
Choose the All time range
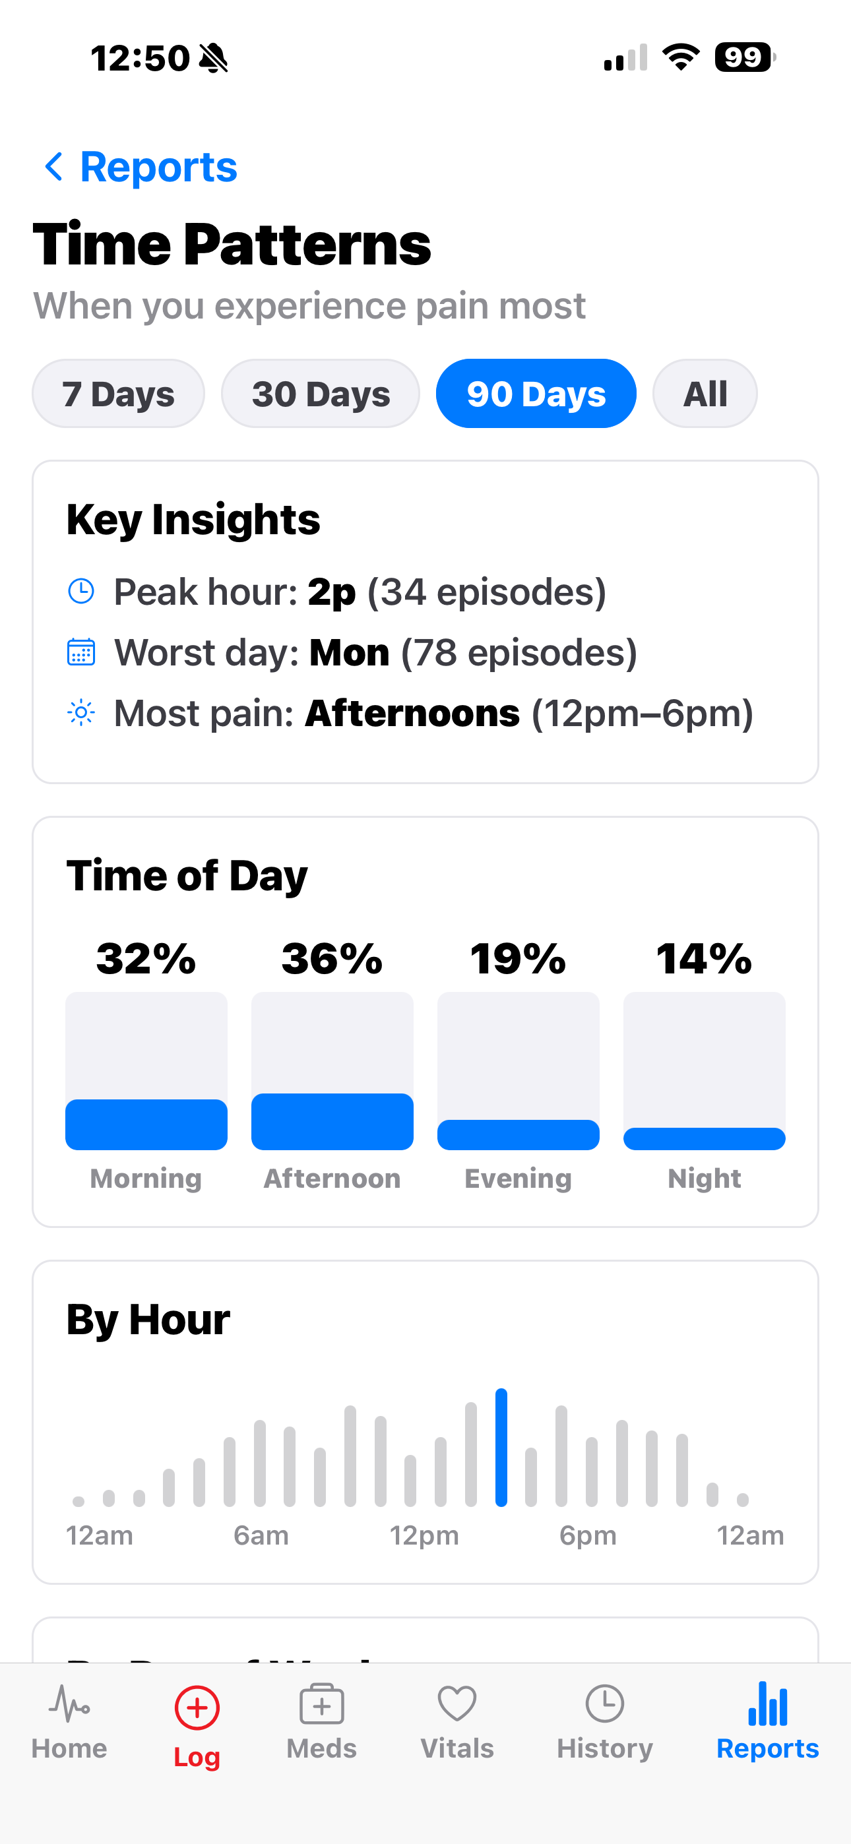tap(705, 394)
